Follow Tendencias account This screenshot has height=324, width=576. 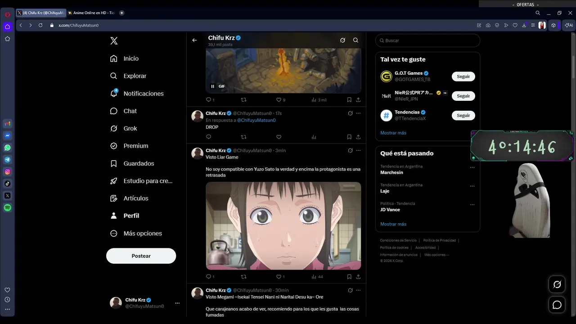(x=463, y=116)
